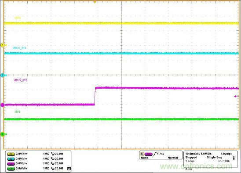The height and width of the screenshot is (173, 241).
Task: Click the yellow C1 channel badge
Action: point(11,154)
